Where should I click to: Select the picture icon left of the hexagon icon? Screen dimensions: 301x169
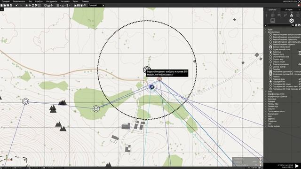tap(273, 21)
